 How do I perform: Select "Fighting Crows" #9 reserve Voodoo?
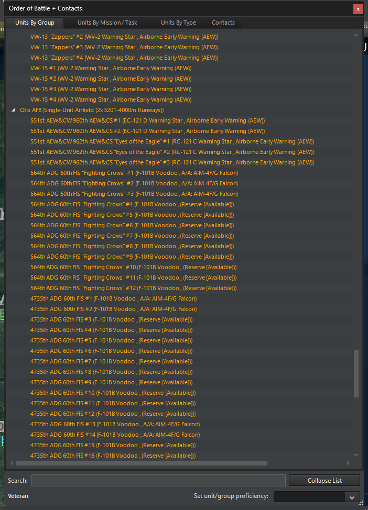[132, 257]
